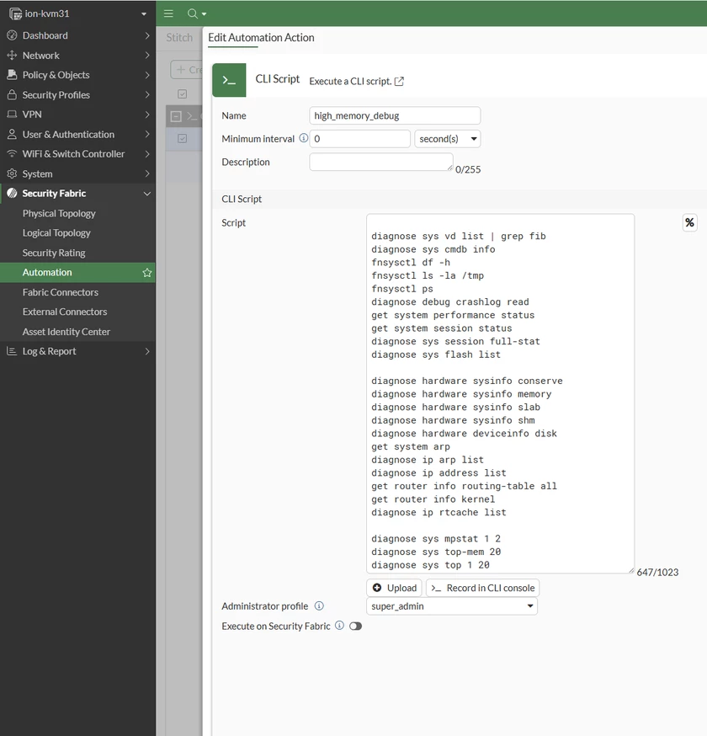Open the second(s) unit dropdown

click(x=448, y=139)
